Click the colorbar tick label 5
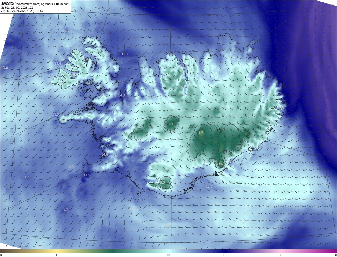Image resolution: width=337 pixels, height=257 pixels. (112, 255)
